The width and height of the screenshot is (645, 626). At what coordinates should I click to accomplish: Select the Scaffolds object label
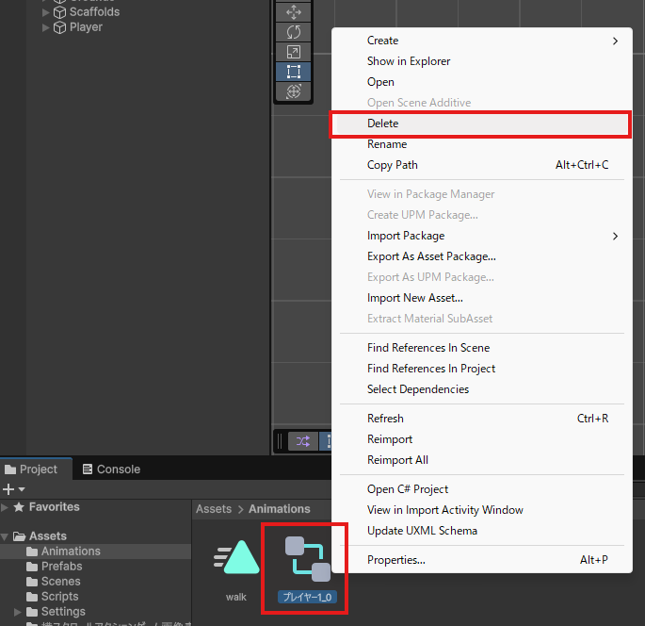(x=94, y=12)
